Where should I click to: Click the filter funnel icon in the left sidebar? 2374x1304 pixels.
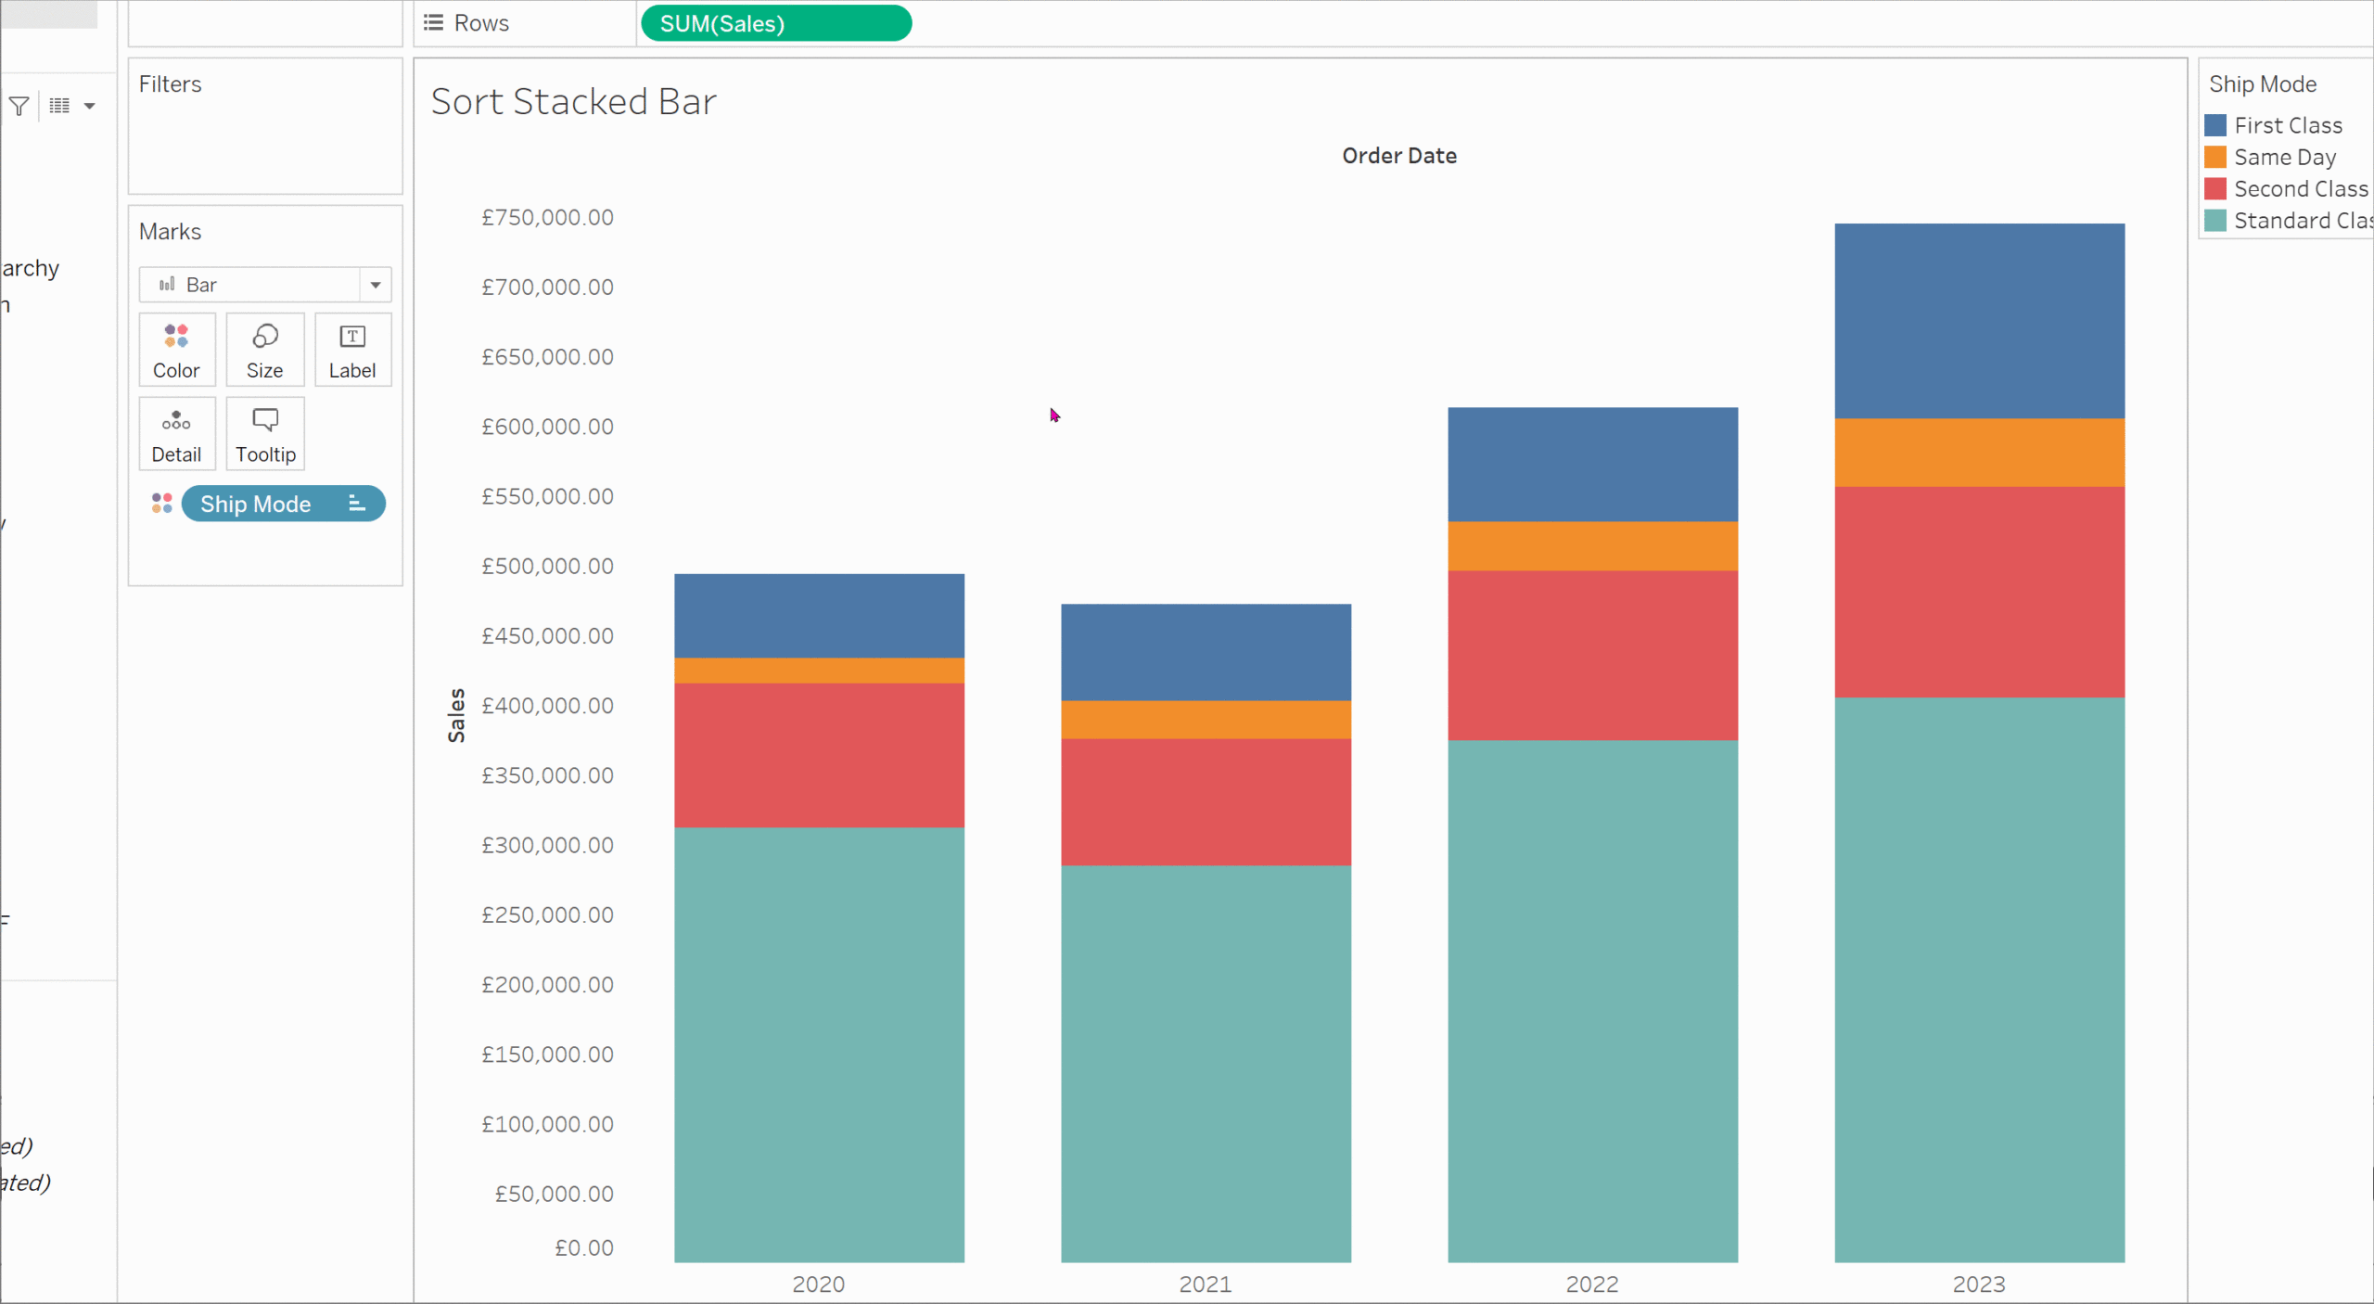(x=19, y=105)
